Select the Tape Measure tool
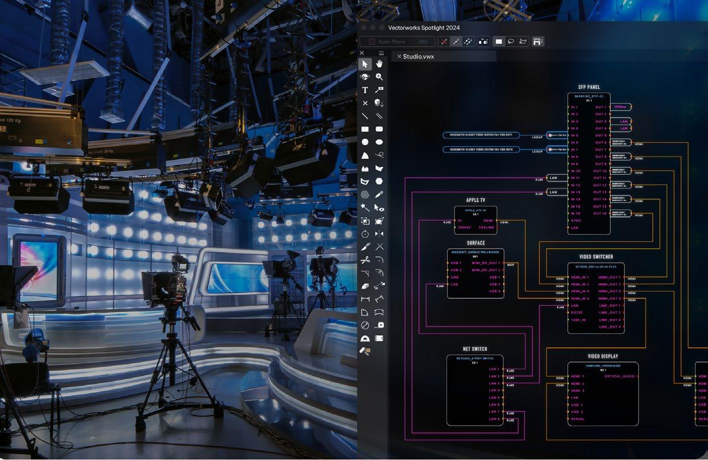708x460 pixels. (379, 325)
